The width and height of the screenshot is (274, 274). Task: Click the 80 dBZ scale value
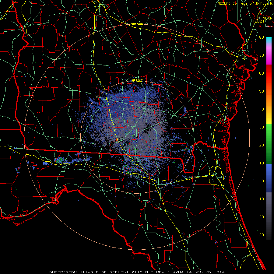[262, 37]
